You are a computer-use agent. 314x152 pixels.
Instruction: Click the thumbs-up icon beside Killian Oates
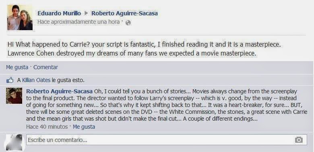point(10,80)
